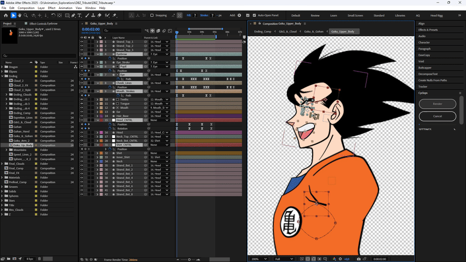Select the Type text tool
The width and height of the screenshot is (466, 262).
pos(80,15)
